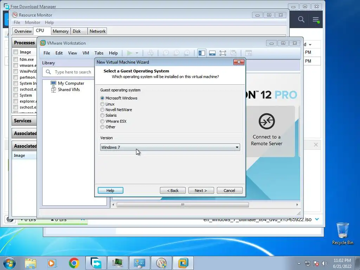Click the Take Snapshot clock icon
Image resolution: width=360 pixels, height=270 pixels.
166,53
